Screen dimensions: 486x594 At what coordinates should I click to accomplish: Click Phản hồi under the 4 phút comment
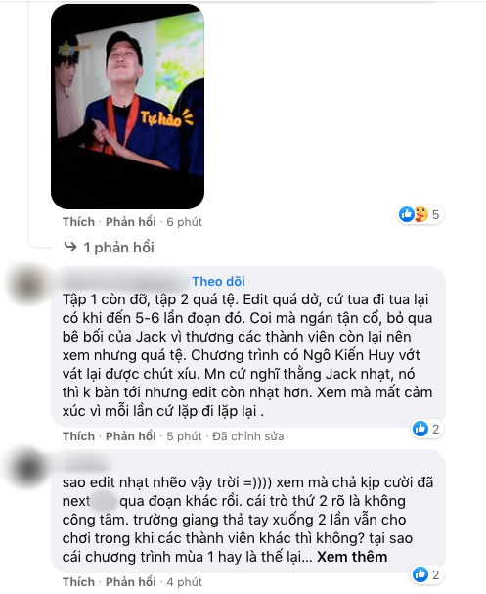131,582
